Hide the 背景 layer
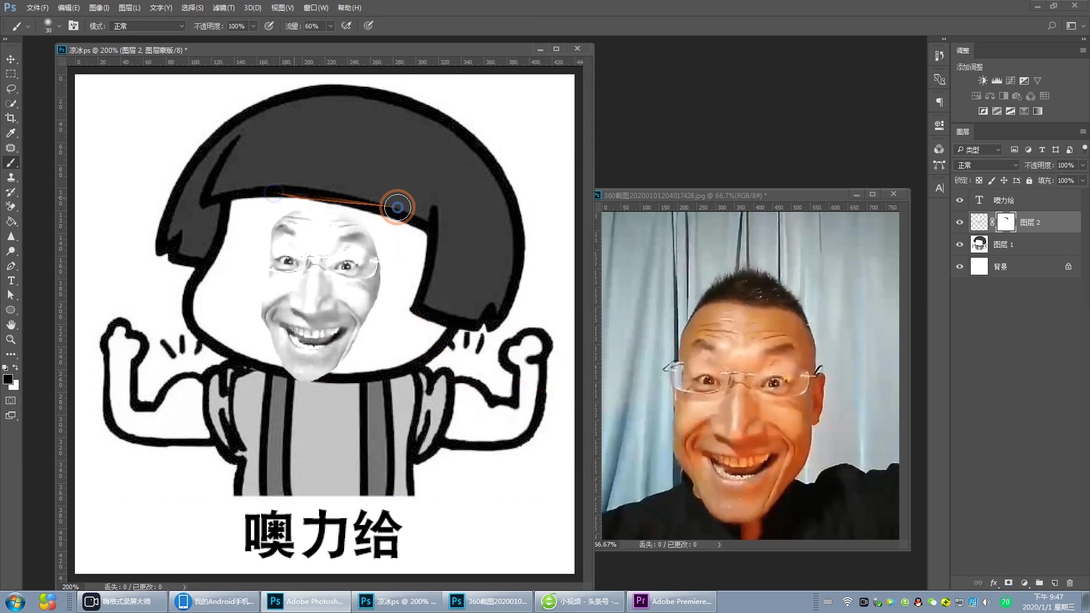This screenshot has height=613, width=1090. click(959, 266)
